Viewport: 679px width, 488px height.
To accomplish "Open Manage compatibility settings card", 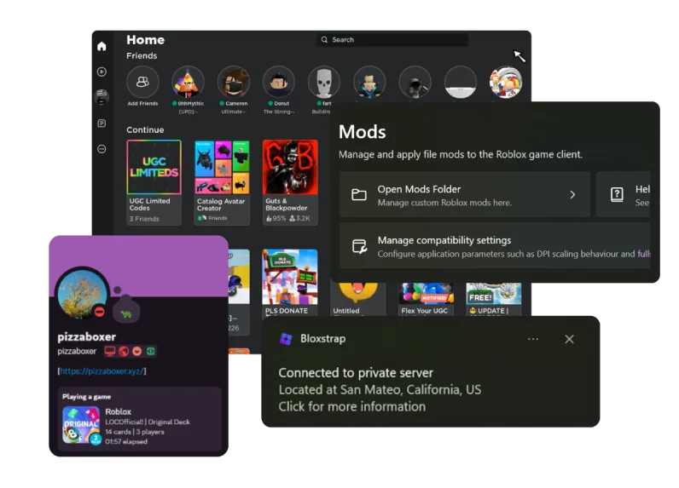I will click(495, 246).
